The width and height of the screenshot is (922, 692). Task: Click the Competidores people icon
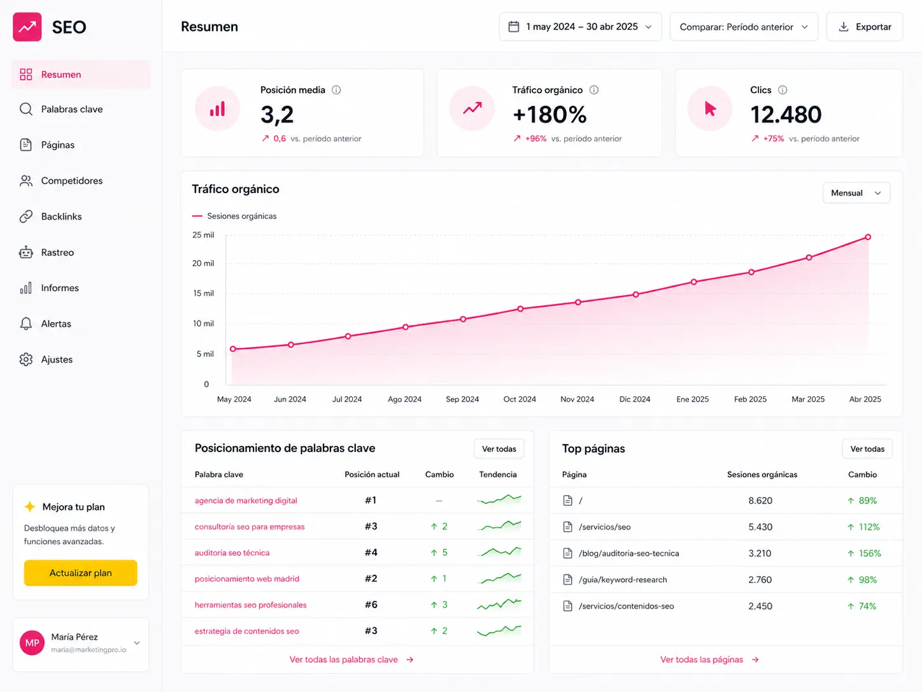click(x=26, y=181)
